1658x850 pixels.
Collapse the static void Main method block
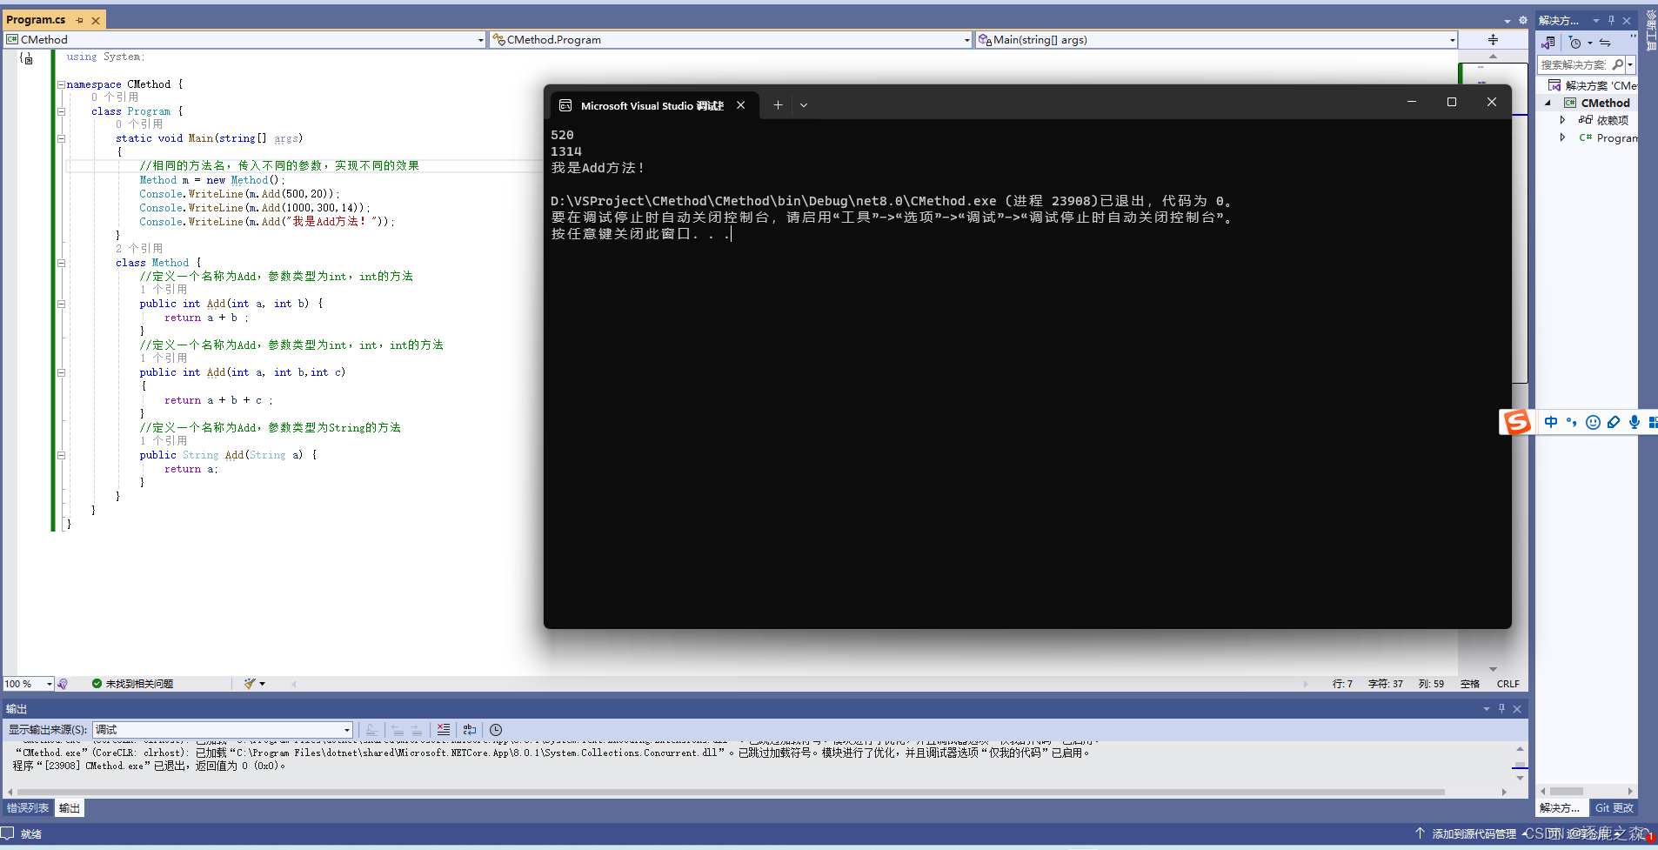pyautogui.click(x=61, y=138)
